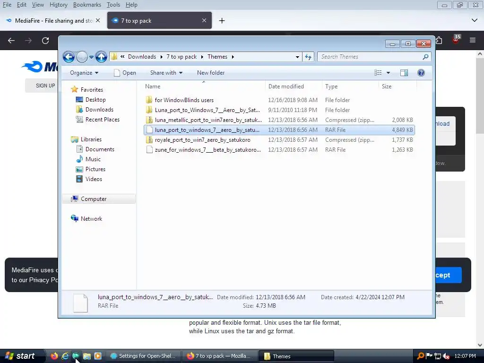Click the 7 to xp pack breadcrumb
484x363 pixels.
[x=181, y=57]
